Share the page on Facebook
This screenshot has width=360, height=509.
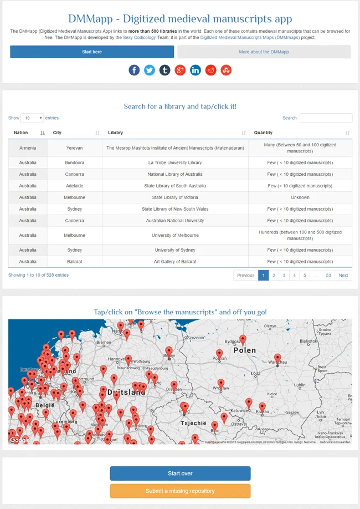[x=134, y=70]
